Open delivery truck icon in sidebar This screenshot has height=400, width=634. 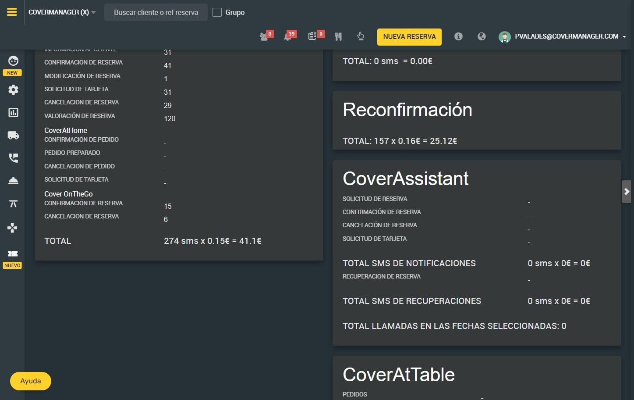coord(13,135)
